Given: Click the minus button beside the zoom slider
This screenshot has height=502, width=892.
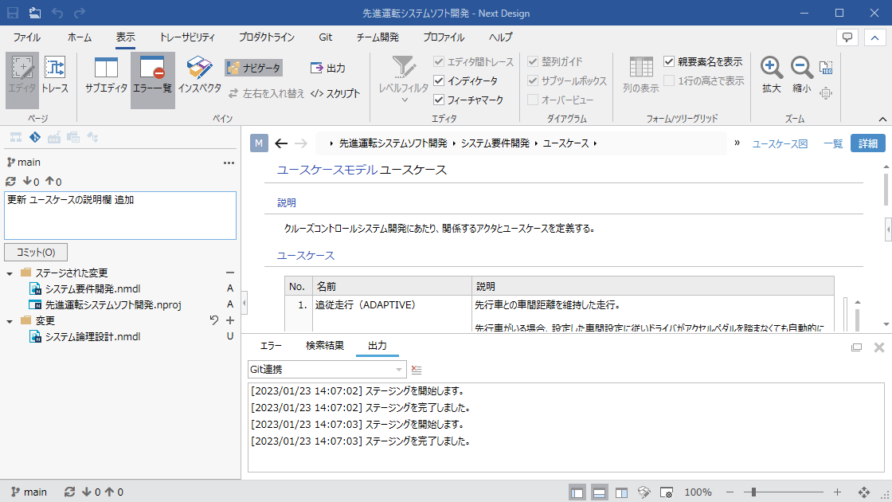Looking at the screenshot, I should coord(730,492).
